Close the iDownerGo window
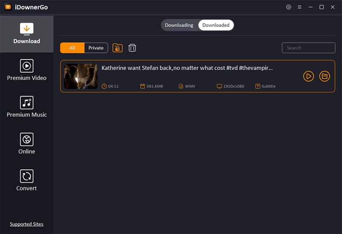Image resolution: width=342 pixels, height=234 pixels. click(x=333, y=7)
